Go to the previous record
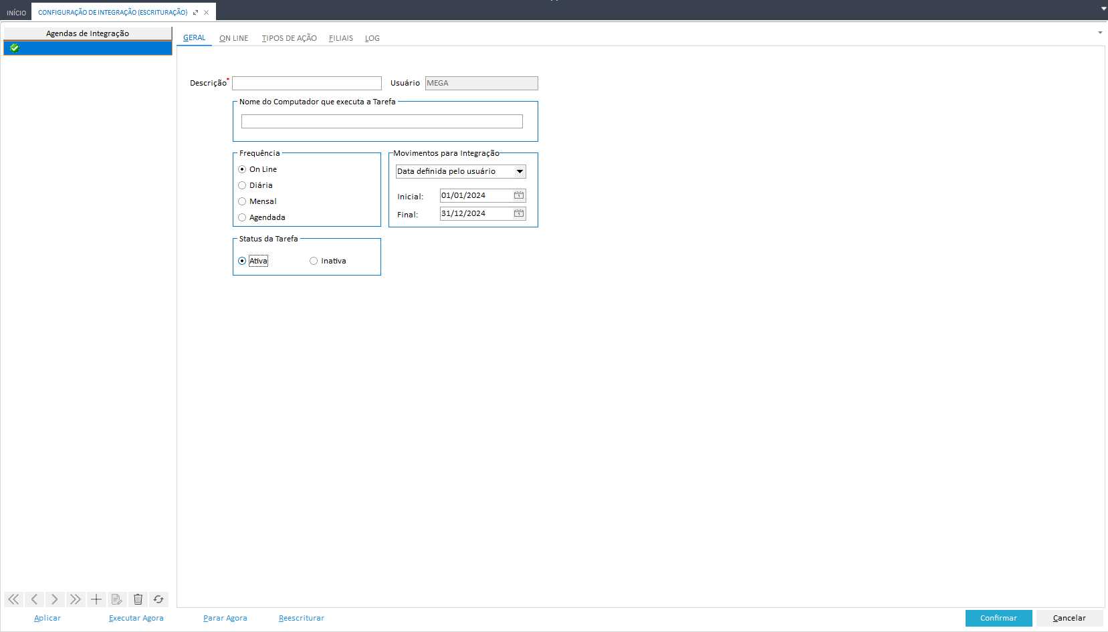Screen dimensions: 1108x632 pyautogui.click(x=34, y=599)
